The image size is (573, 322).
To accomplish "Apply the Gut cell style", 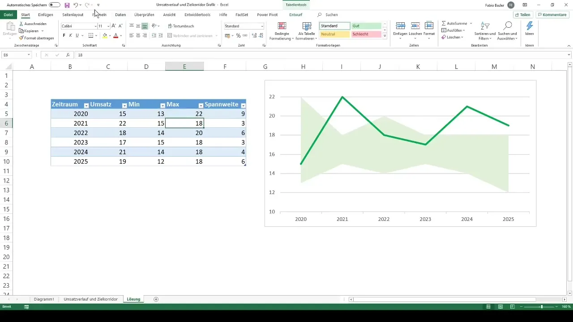I will pos(366,26).
